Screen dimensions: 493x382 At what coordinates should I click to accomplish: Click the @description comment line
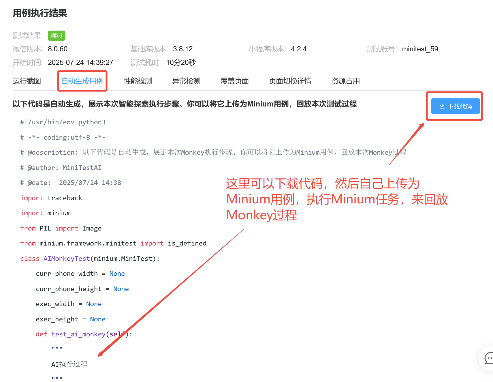click(213, 152)
